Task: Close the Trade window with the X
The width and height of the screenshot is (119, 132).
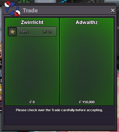Action: [113, 11]
